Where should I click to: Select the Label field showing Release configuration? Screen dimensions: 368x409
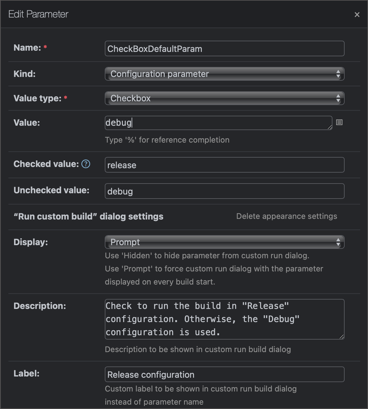coord(224,374)
